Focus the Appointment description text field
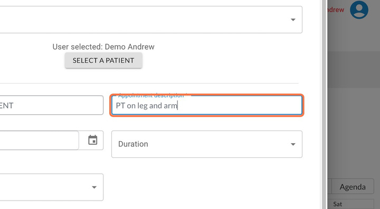 point(207,105)
